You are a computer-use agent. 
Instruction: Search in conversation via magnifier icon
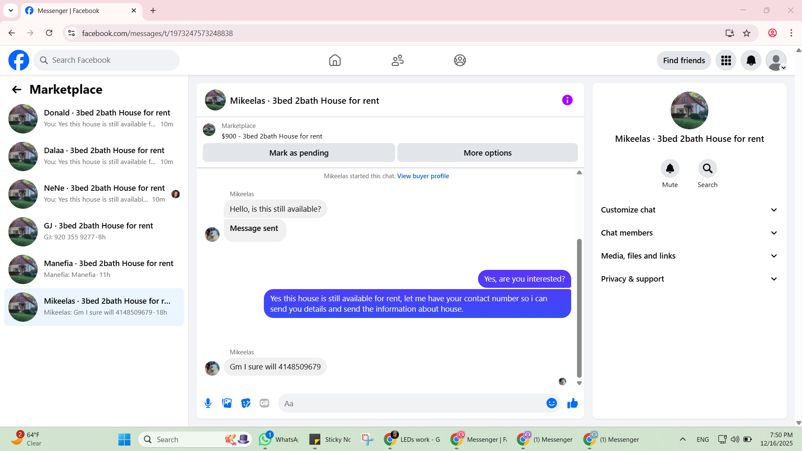pyautogui.click(x=707, y=169)
